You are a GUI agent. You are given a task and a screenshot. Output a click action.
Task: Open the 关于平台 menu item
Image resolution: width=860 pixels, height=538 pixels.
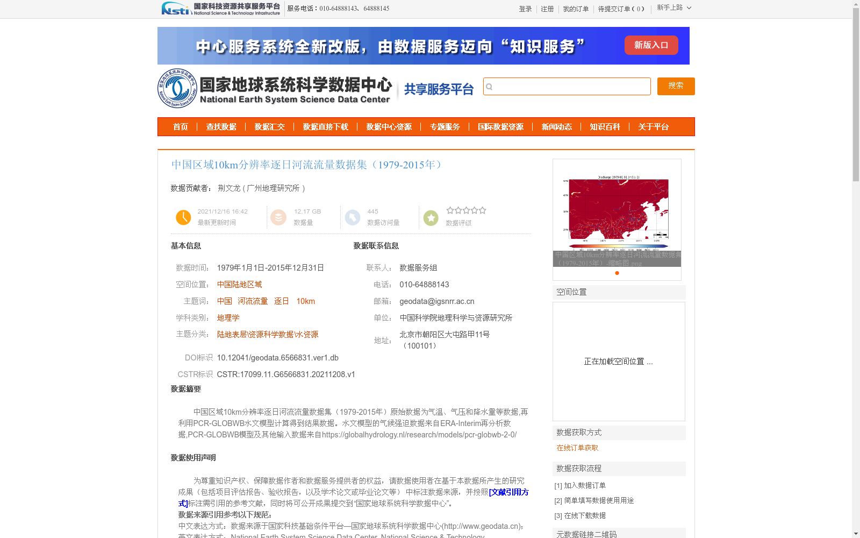654,127
